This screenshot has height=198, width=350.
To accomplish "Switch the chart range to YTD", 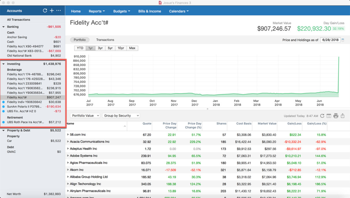I will [80, 48].
